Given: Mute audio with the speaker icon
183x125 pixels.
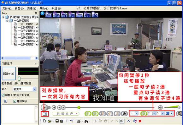Looking at the screenshot, I should coord(160,107).
